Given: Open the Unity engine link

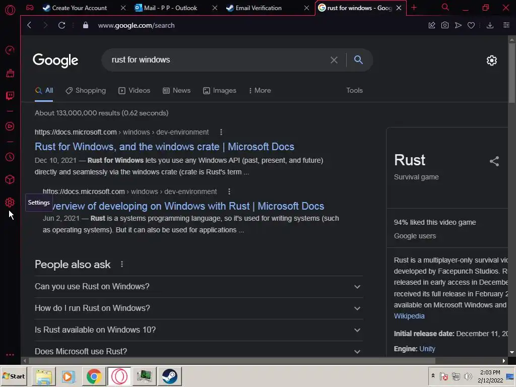Looking at the screenshot, I should [x=427, y=349].
